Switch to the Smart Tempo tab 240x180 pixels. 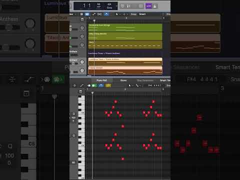[165, 80]
